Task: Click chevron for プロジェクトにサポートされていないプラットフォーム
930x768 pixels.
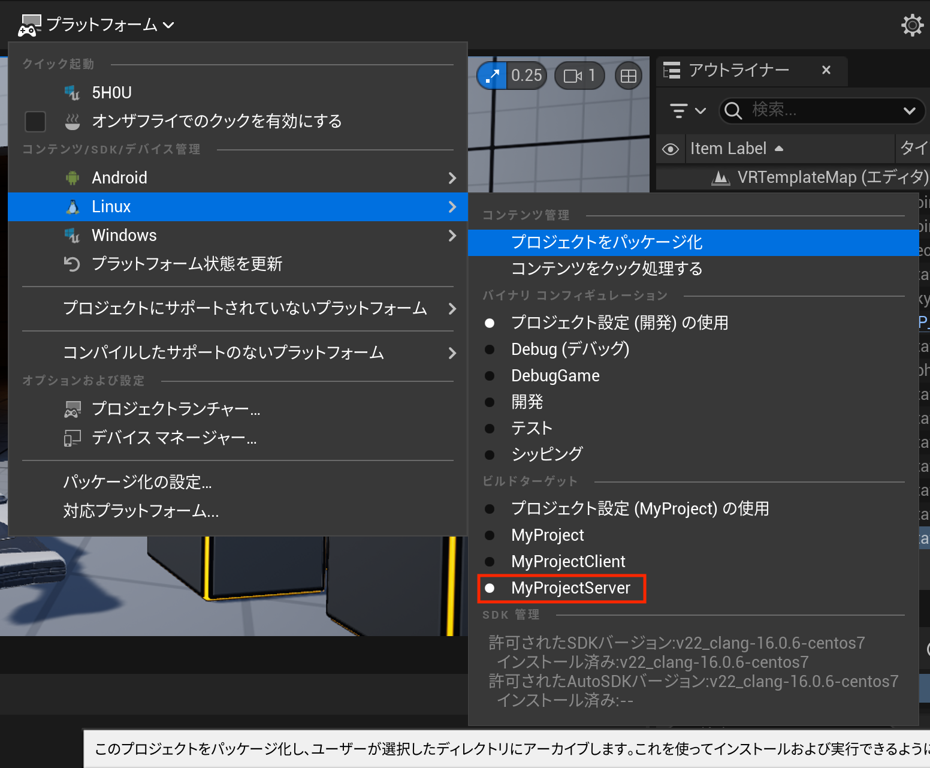Action: 452,308
